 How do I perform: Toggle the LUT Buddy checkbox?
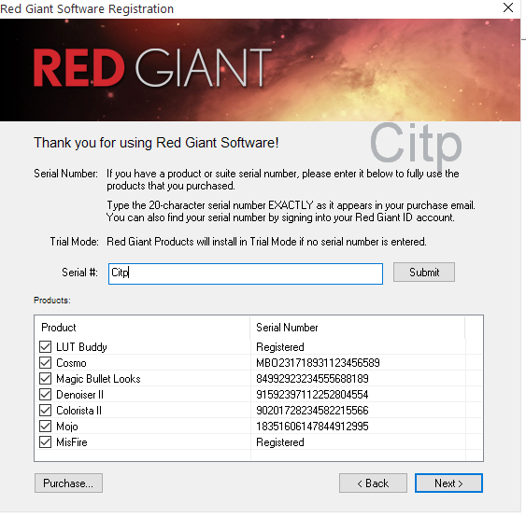click(x=45, y=347)
